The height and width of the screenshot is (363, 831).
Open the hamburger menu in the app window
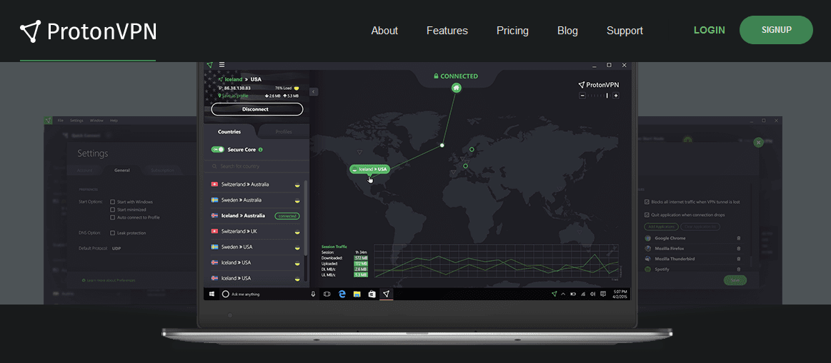point(222,65)
